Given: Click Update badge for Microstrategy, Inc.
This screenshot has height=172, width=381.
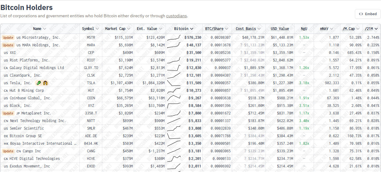Looking at the screenshot, I should tap(8, 38).
